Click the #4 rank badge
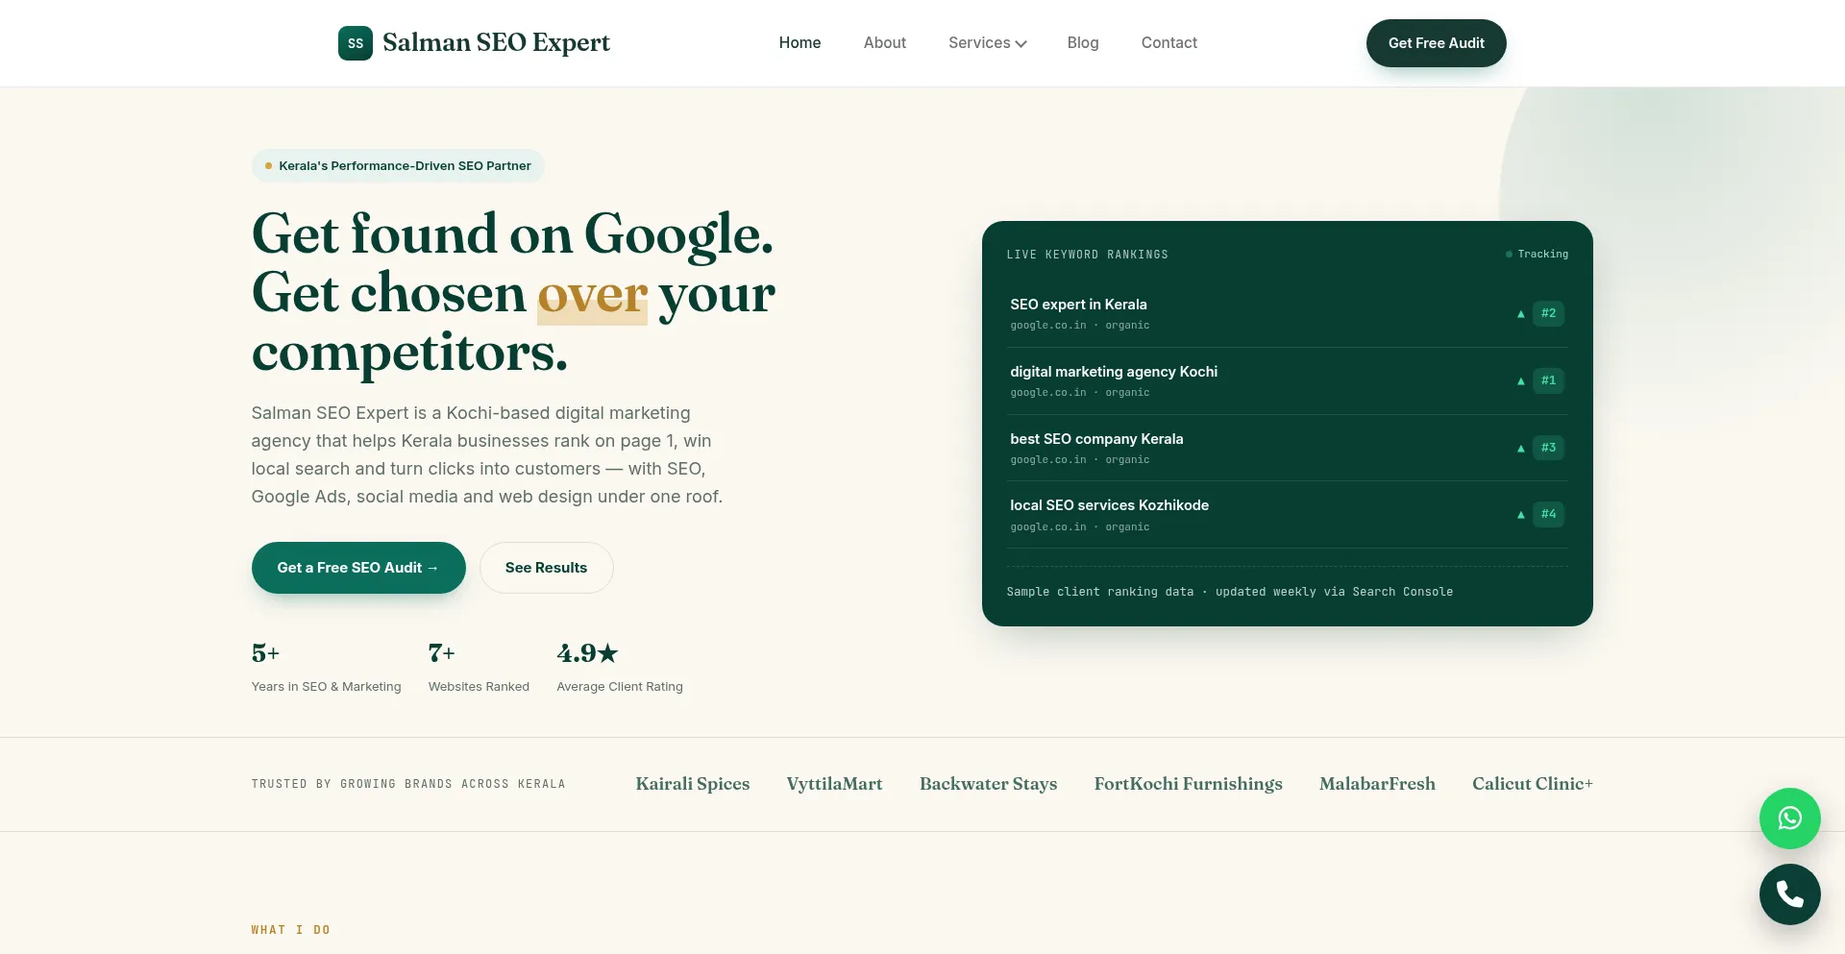Screen dimensions: 1845x954 coord(1548,514)
